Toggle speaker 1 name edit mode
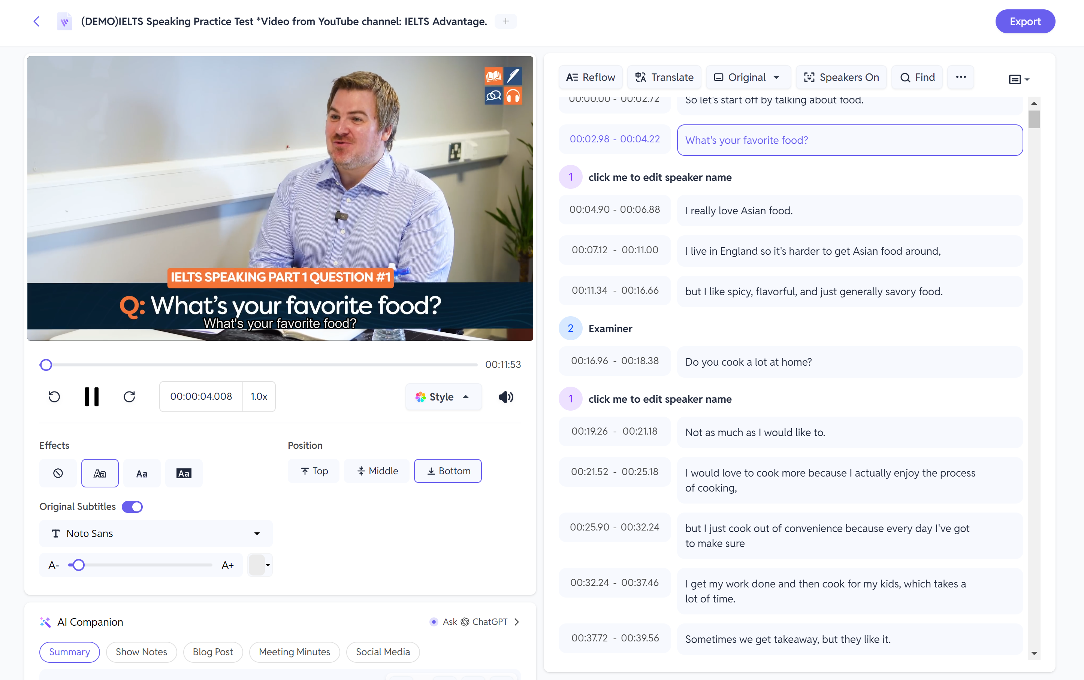This screenshot has height=680, width=1084. [x=660, y=176]
